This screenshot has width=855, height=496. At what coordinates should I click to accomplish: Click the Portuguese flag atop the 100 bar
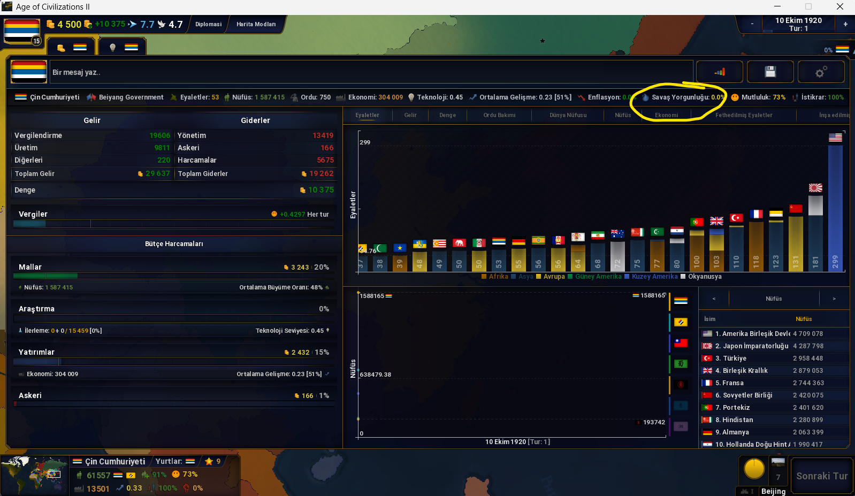(697, 222)
